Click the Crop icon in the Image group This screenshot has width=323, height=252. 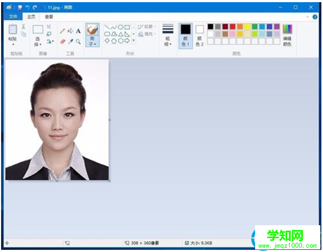pos(49,26)
